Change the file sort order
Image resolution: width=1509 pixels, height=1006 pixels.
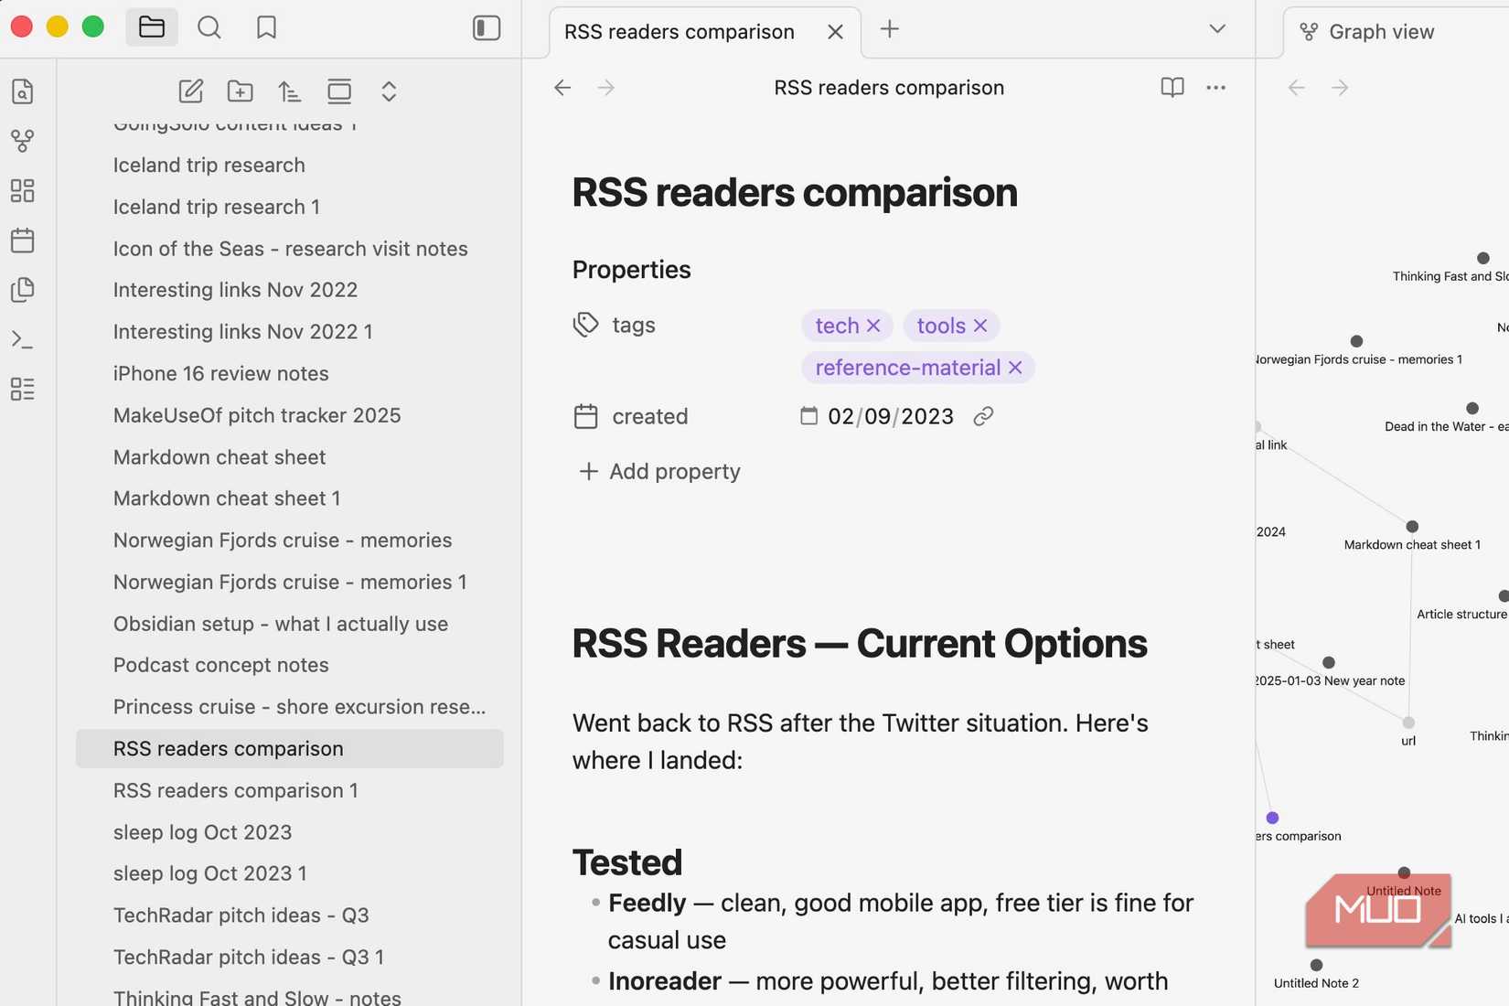pos(290,91)
